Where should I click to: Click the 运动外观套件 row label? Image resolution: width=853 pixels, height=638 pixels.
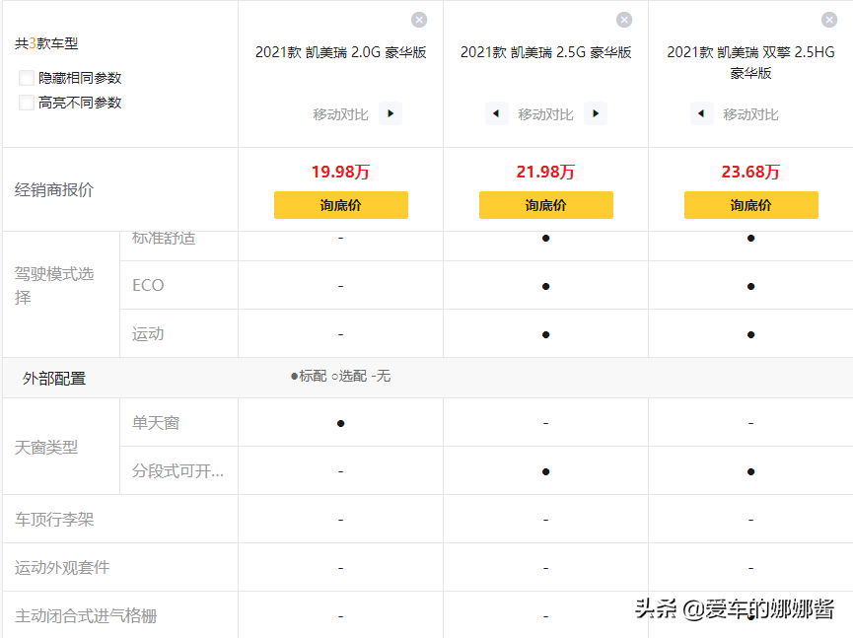tap(62, 568)
